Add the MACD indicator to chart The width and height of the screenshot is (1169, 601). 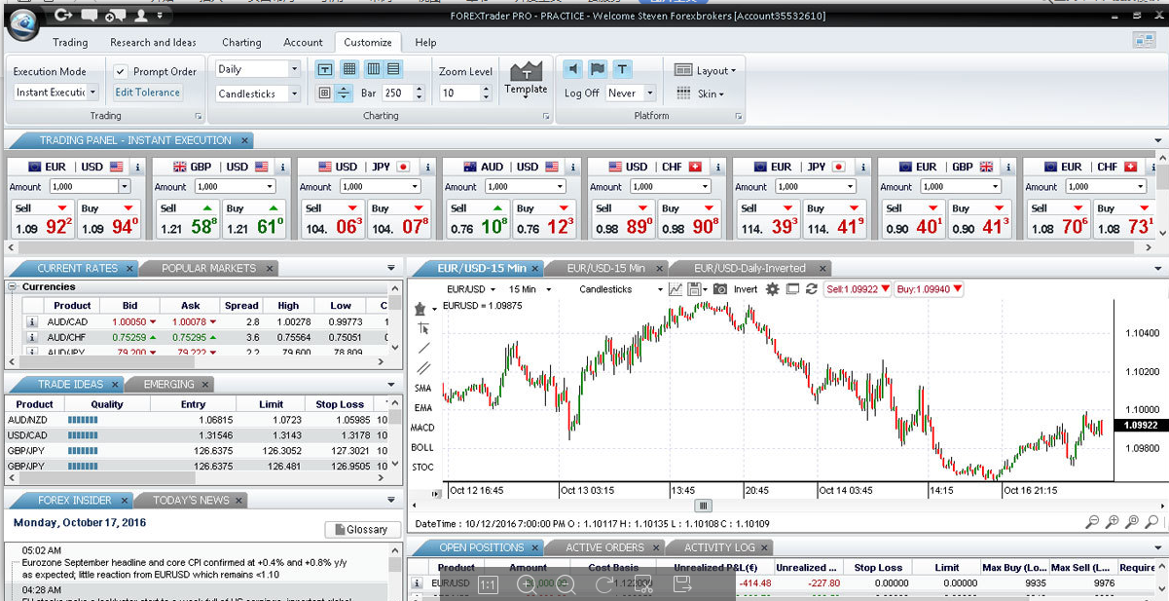click(x=422, y=428)
